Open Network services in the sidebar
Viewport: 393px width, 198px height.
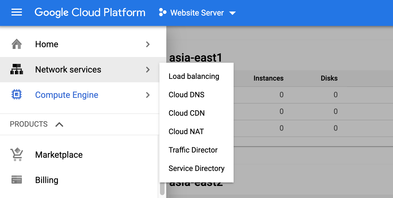pyautogui.click(x=68, y=70)
